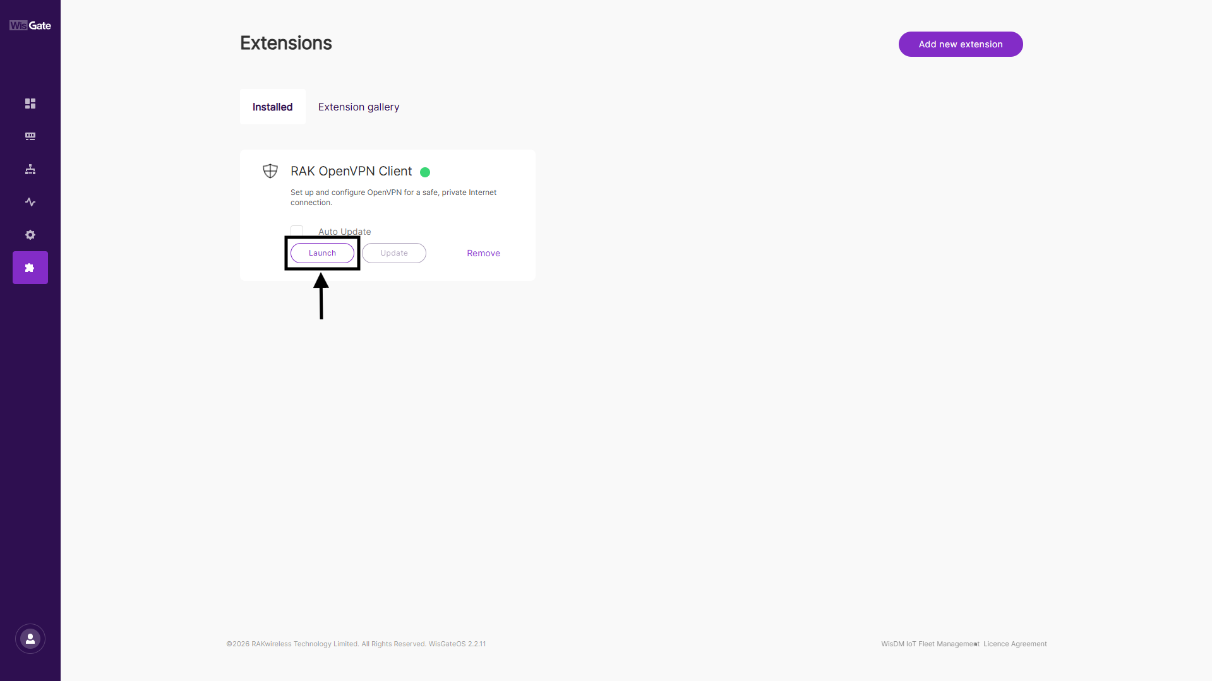Viewport: 1212px width, 681px height.
Task: Open the Dashboard sidebar icon
Action: 30,104
